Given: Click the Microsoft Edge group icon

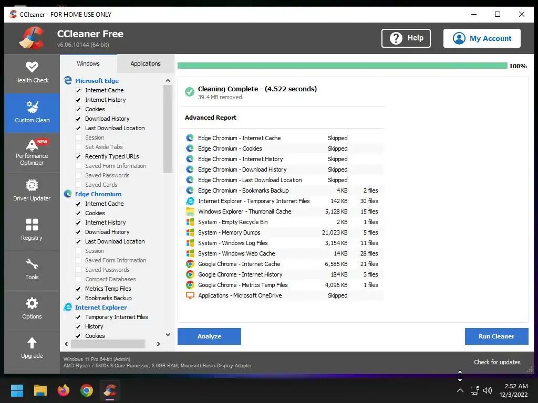Looking at the screenshot, I should [68, 80].
